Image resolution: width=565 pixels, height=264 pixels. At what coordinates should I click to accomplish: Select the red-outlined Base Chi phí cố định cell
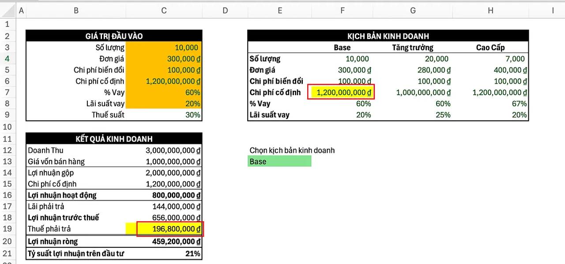pos(342,92)
